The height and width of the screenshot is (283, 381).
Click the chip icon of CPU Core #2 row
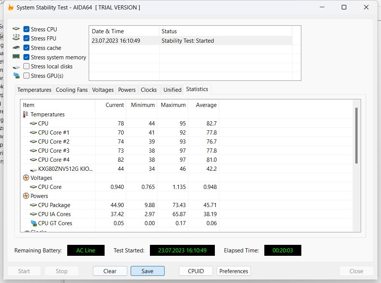click(x=33, y=141)
